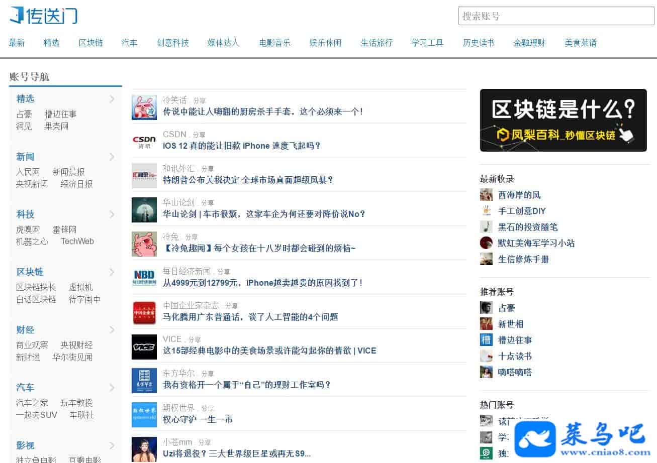
Task: Read the article '特朗普公布关税决定 全球市场直面超级风暴？'
Action: (248, 180)
